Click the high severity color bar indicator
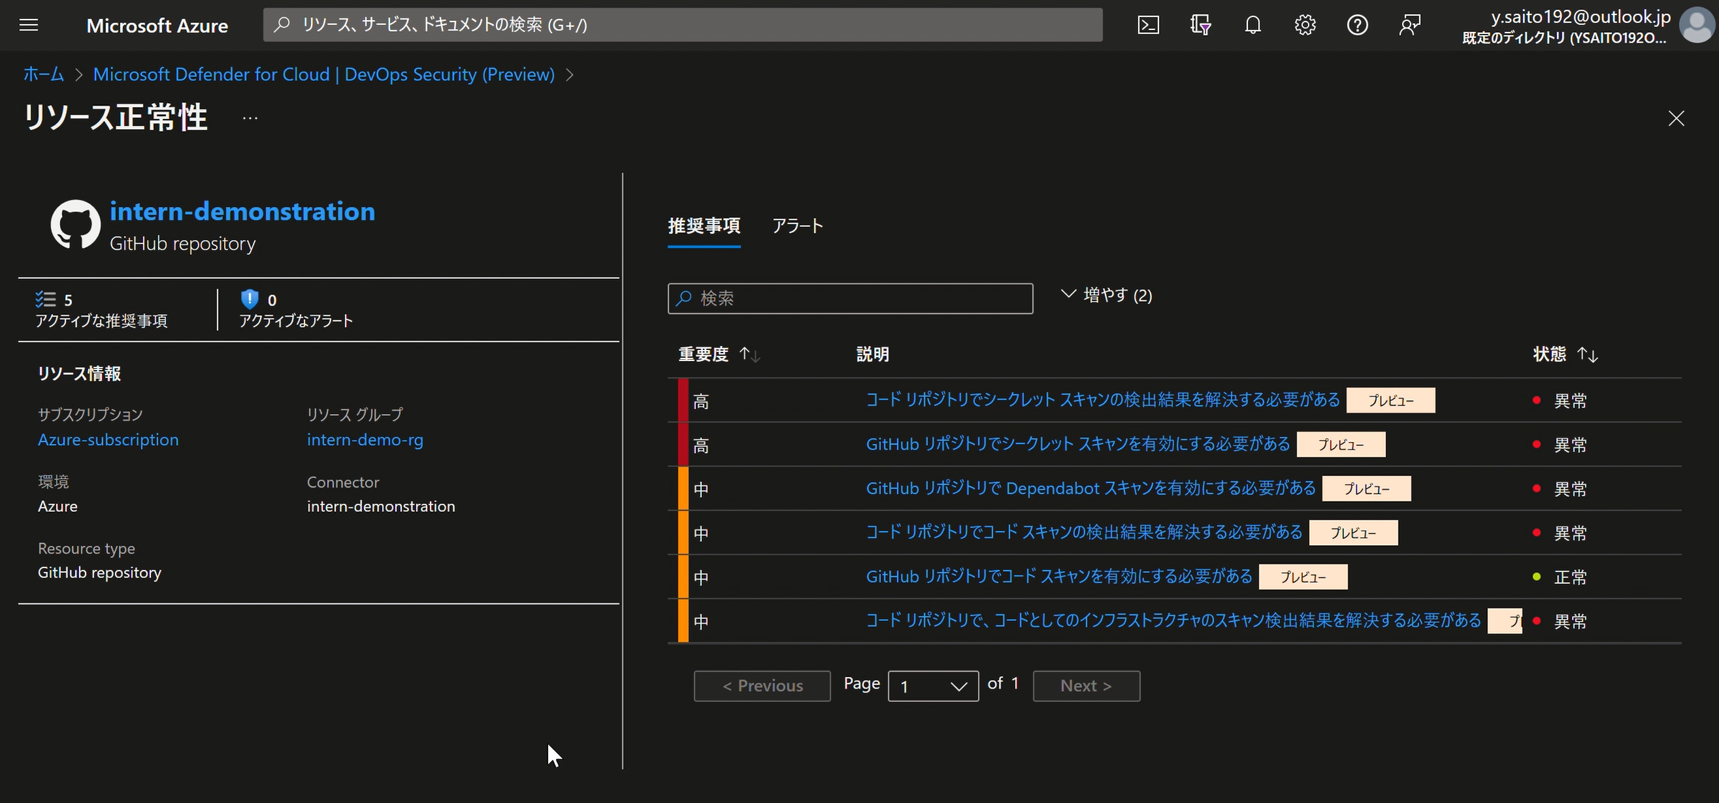 click(x=682, y=400)
